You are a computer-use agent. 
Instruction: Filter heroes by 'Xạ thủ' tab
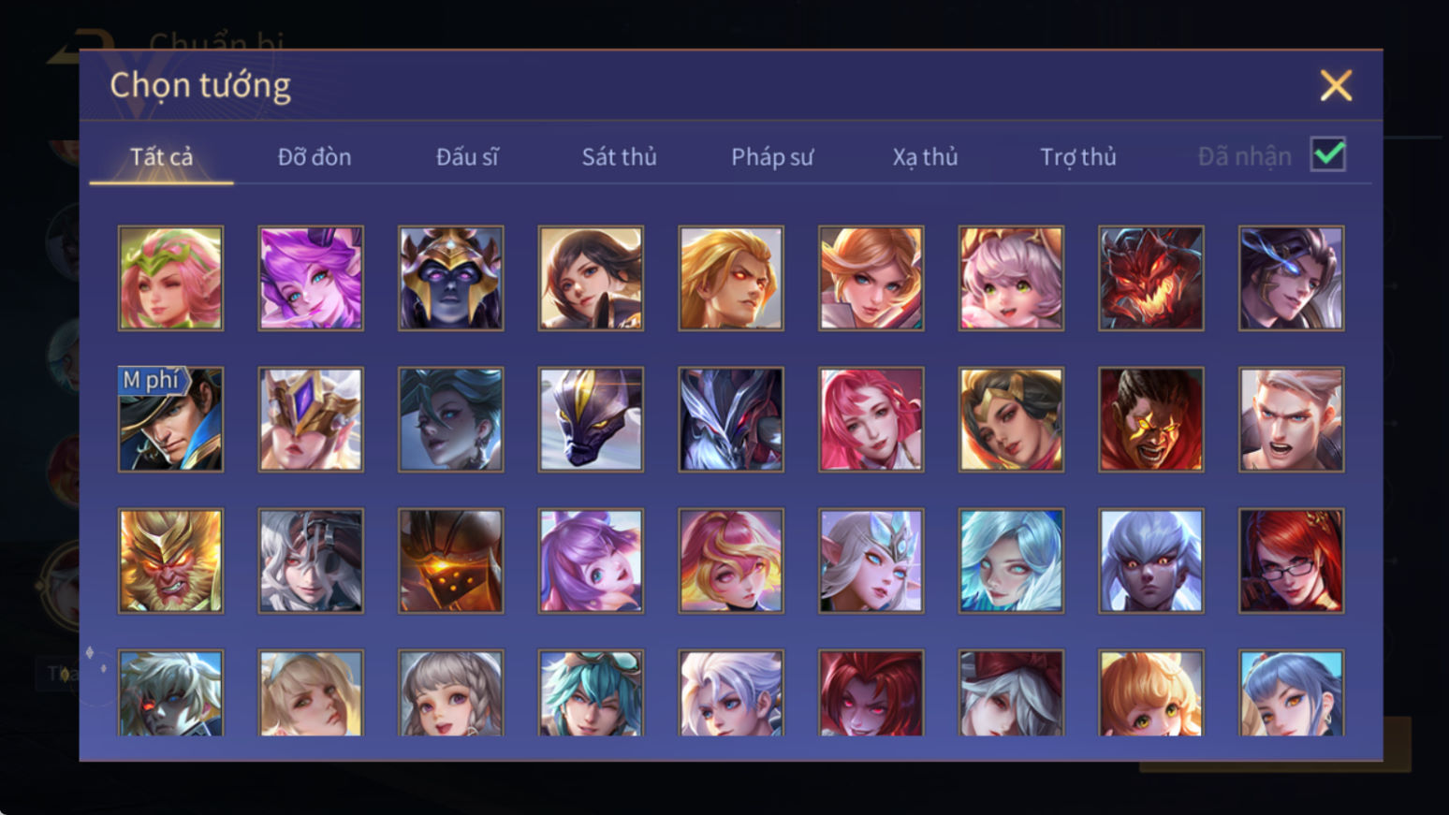coord(925,156)
